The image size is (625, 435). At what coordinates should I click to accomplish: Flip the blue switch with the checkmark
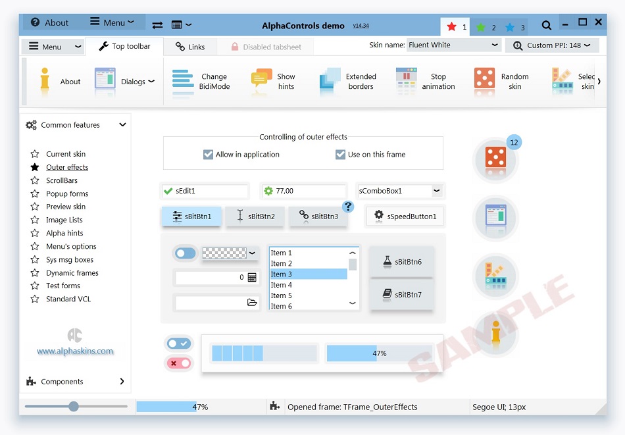click(179, 344)
